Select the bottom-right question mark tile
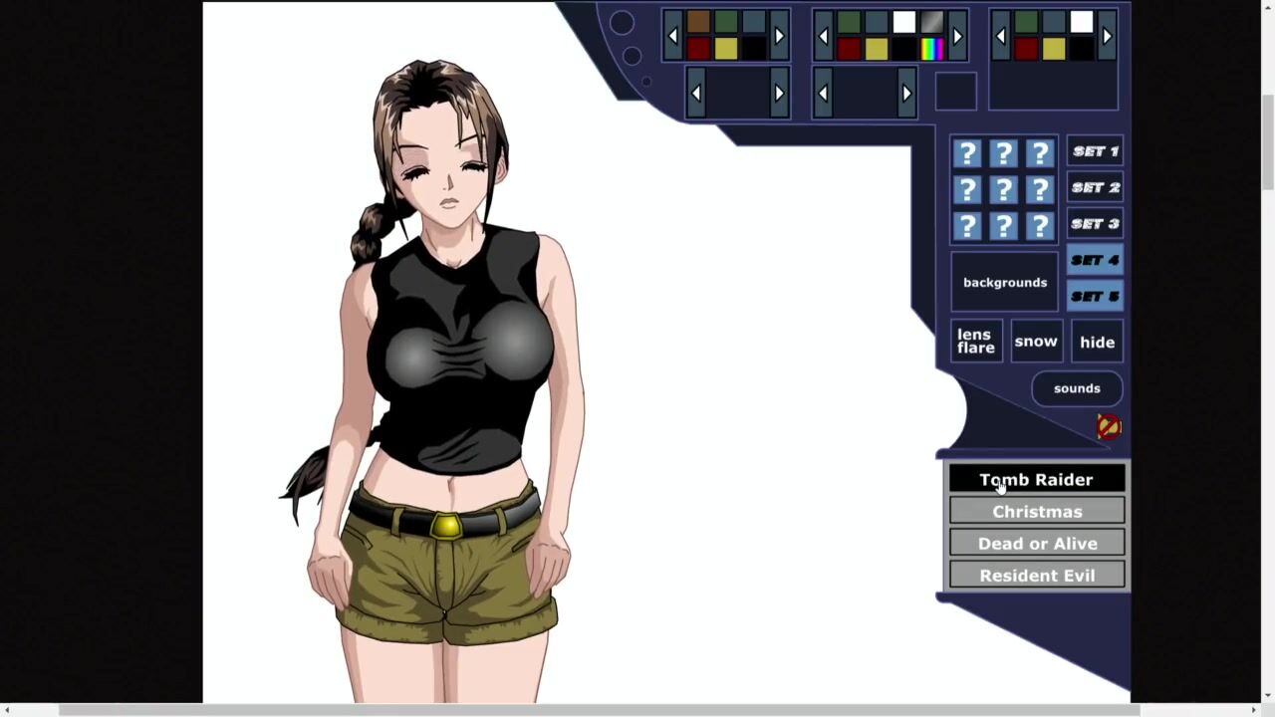Screen dimensions: 1275x717 tap(1040, 226)
